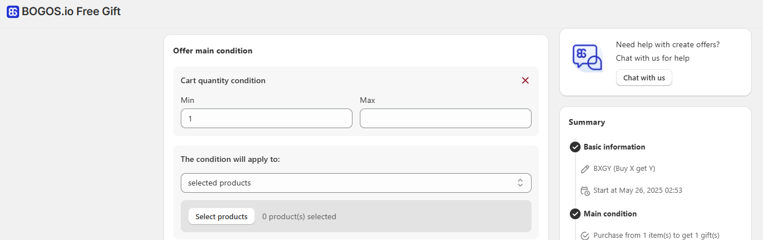Go to the Main condition summary step
763x240 pixels.
tap(610, 214)
